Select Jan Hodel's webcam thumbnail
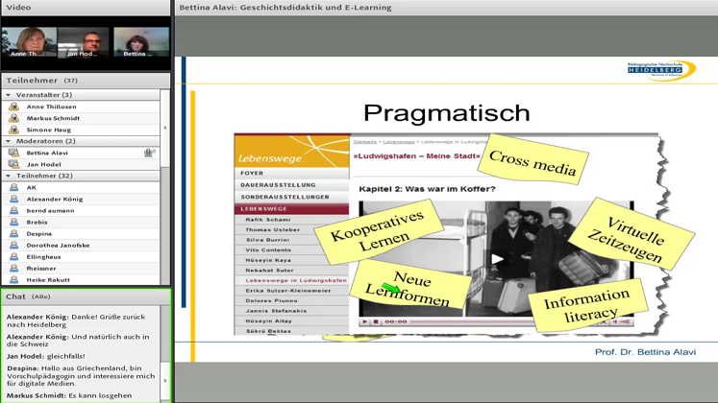This screenshot has width=718, height=403. pyautogui.click(x=85, y=42)
